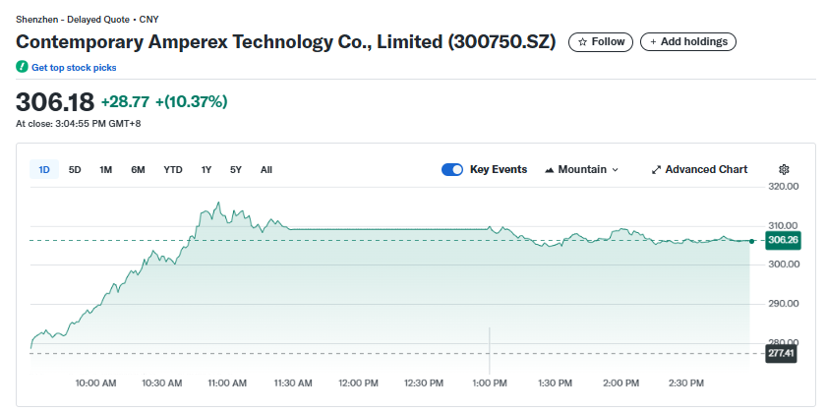
Task: Click the 290.00 axis label
Action: point(784,304)
